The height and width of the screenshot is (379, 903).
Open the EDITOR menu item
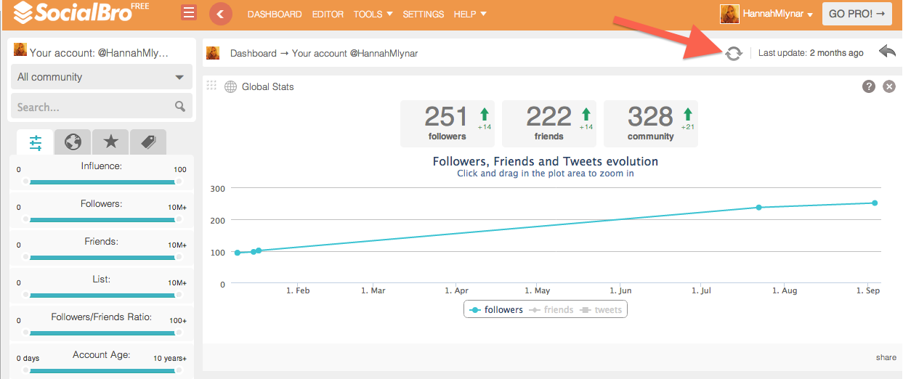click(328, 15)
